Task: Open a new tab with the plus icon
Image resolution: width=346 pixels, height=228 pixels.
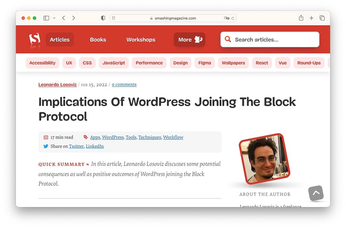Action: 311,18
